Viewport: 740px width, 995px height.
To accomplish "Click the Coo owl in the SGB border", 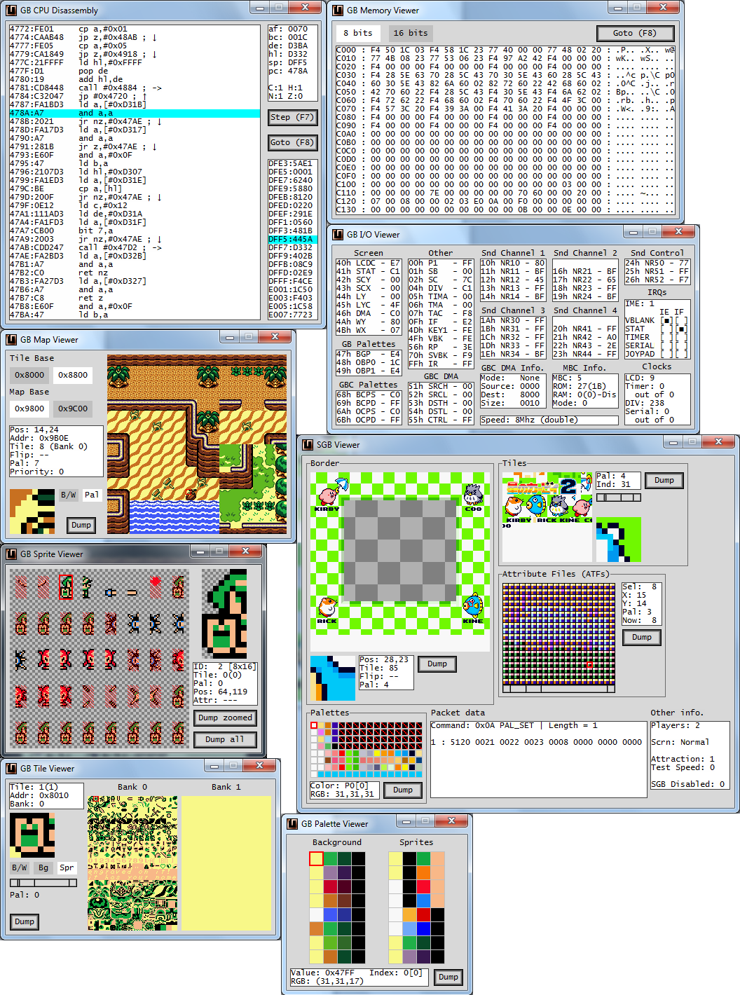I will 473,494.
